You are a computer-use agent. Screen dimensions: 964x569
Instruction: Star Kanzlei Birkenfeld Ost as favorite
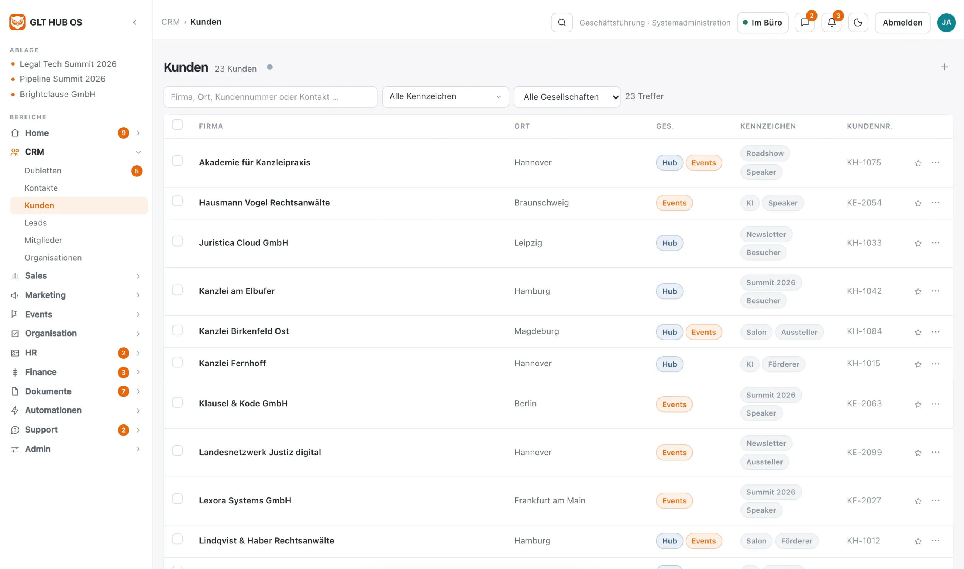[x=918, y=332]
